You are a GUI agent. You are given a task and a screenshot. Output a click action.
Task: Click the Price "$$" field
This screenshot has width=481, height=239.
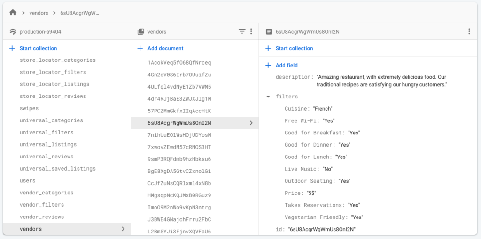(x=301, y=193)
